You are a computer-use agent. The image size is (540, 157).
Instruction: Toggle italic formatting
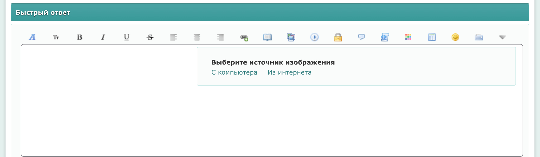click(103, 37)
